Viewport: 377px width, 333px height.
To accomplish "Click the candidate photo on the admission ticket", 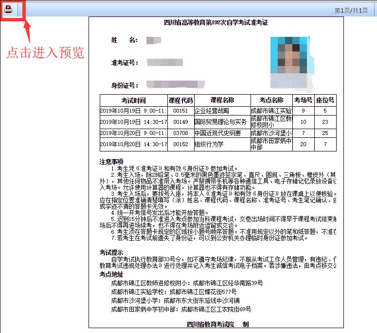I will [289, 55].
